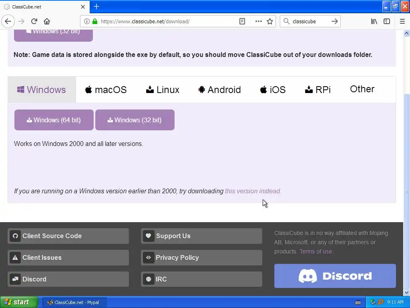410x308 pixels.
Task: Click the taskbar clock showing 9:11 AM
Action: pos(395,302)
